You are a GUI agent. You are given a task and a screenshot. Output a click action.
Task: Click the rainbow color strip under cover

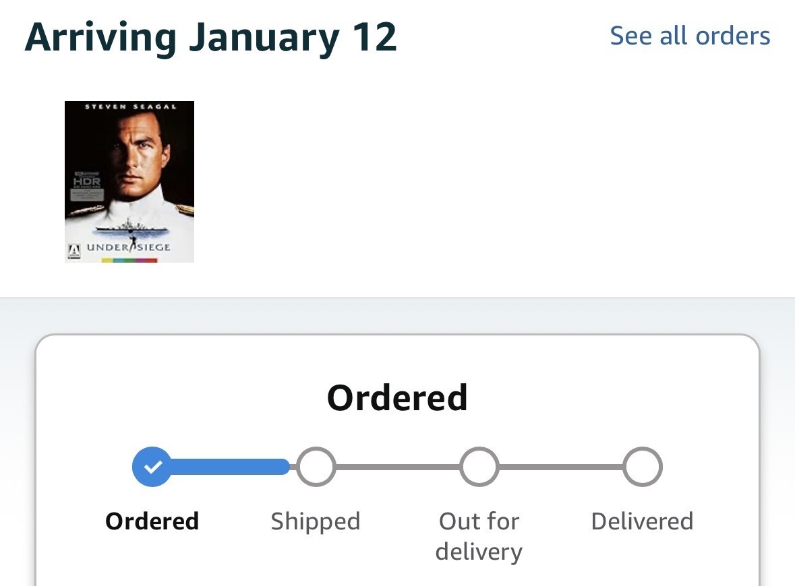pyautogui.click(x=129, y=260)
